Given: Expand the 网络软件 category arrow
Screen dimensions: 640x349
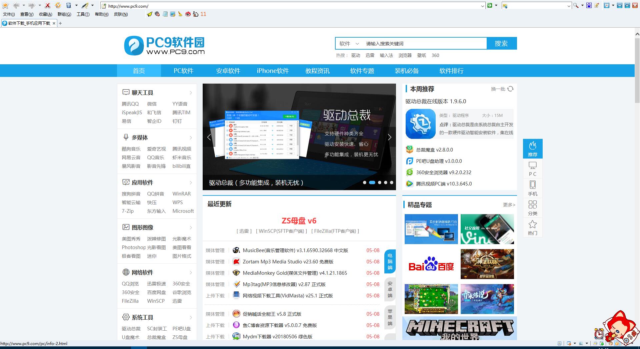Looking at the screenshot, I should (x=191, y=273).
